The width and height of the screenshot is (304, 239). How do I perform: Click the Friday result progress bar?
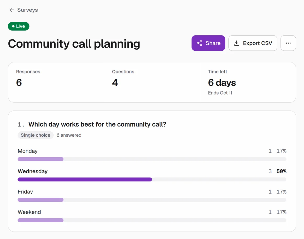tap(152, 200)
